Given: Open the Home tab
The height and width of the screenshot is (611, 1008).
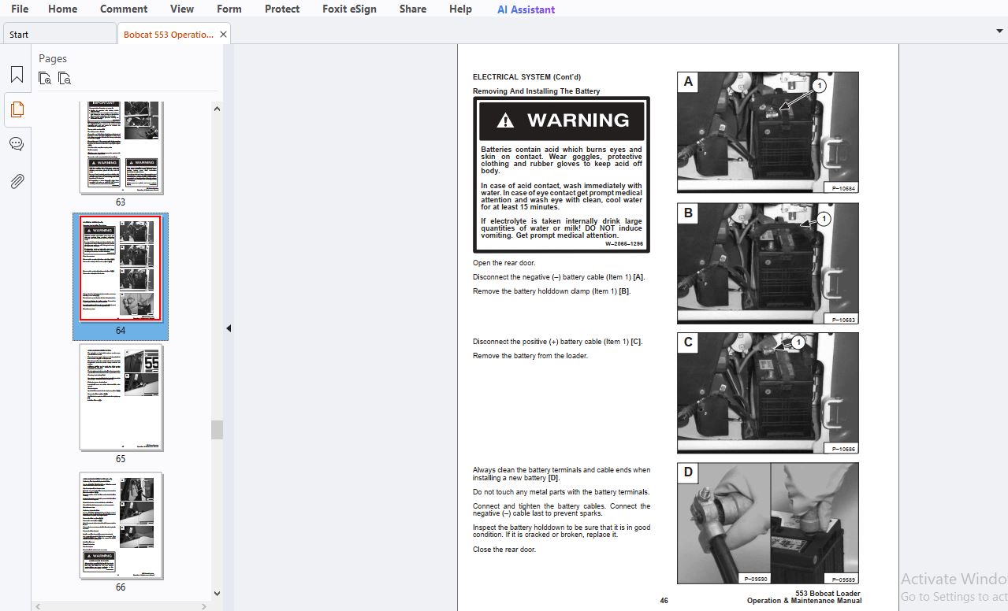Looking at the screenshot, I should click(x=63, y=9).
